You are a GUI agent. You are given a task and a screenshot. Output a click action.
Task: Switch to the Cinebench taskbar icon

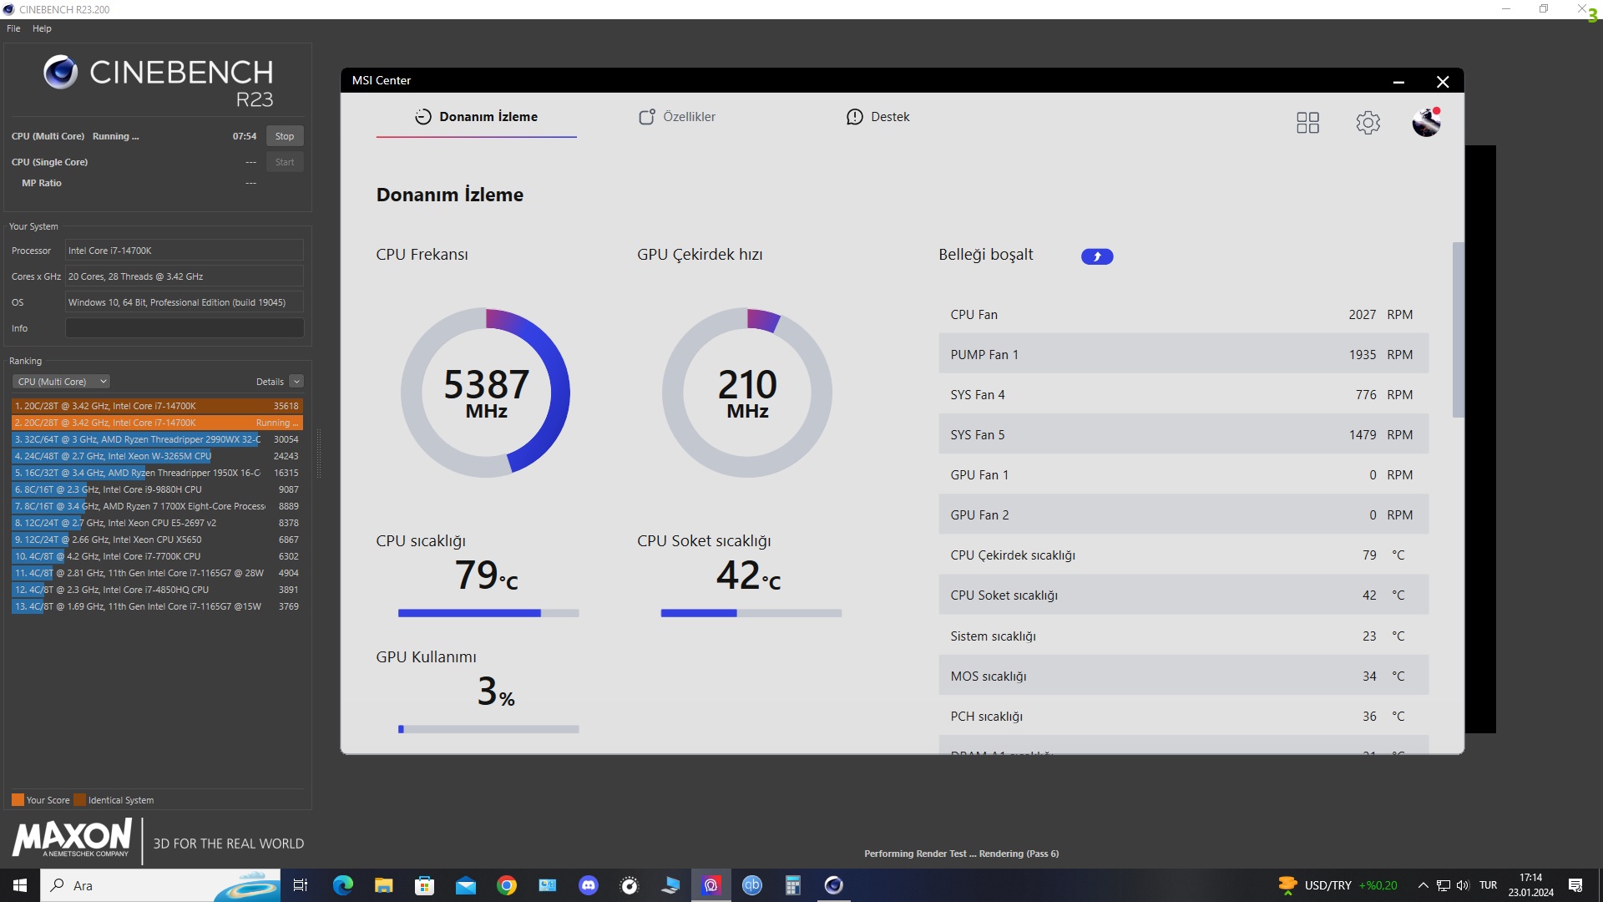coord(834,885)
